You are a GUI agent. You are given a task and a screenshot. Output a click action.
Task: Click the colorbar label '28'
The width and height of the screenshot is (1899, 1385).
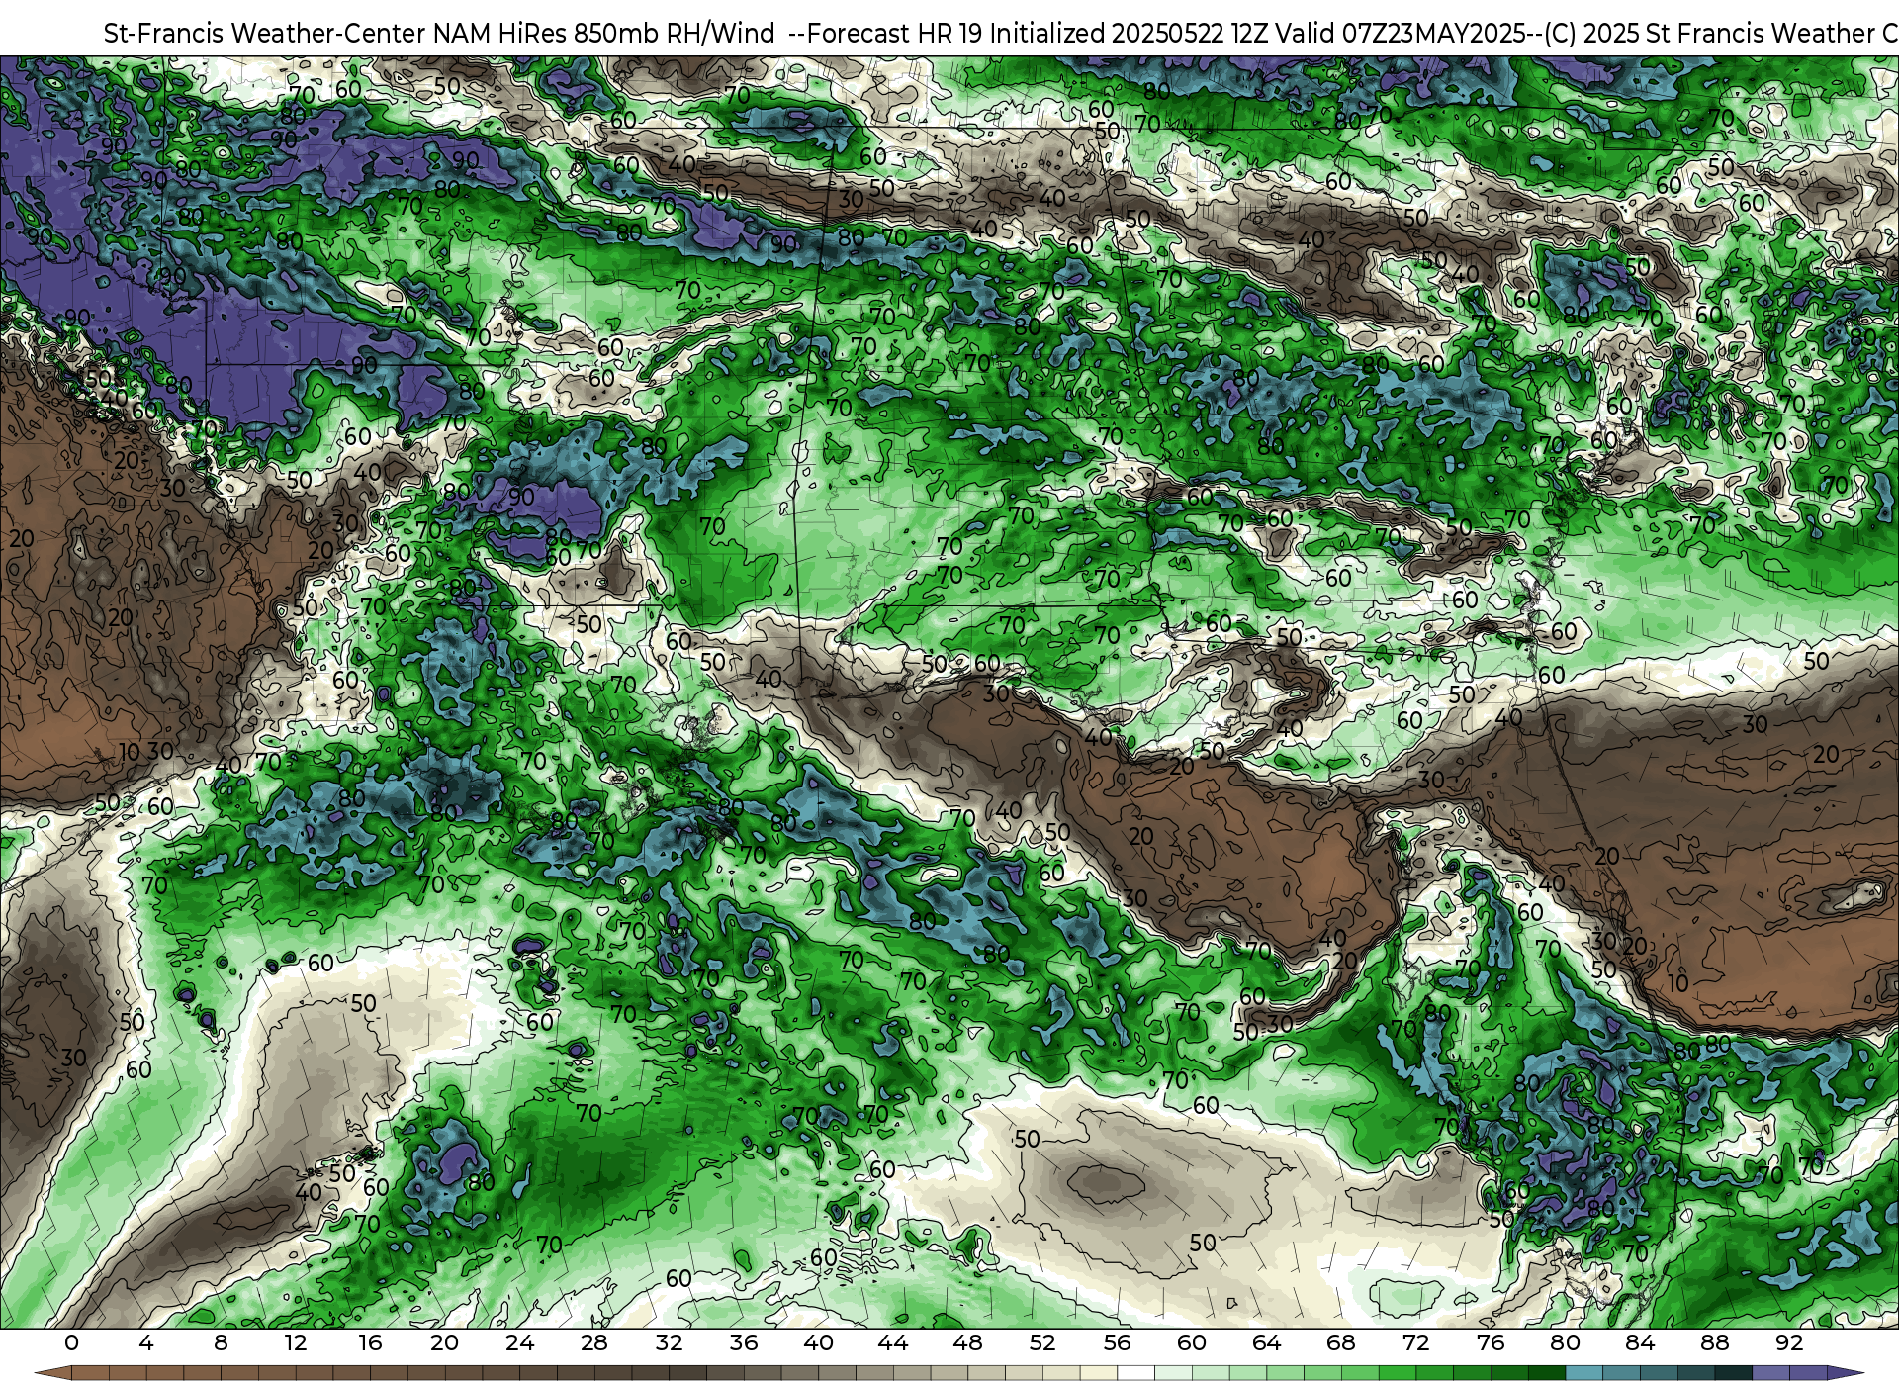point(594,1342)
